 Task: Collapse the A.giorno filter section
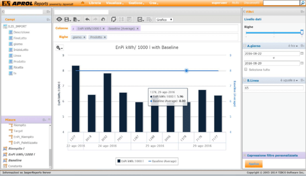(x=245, y=46)
